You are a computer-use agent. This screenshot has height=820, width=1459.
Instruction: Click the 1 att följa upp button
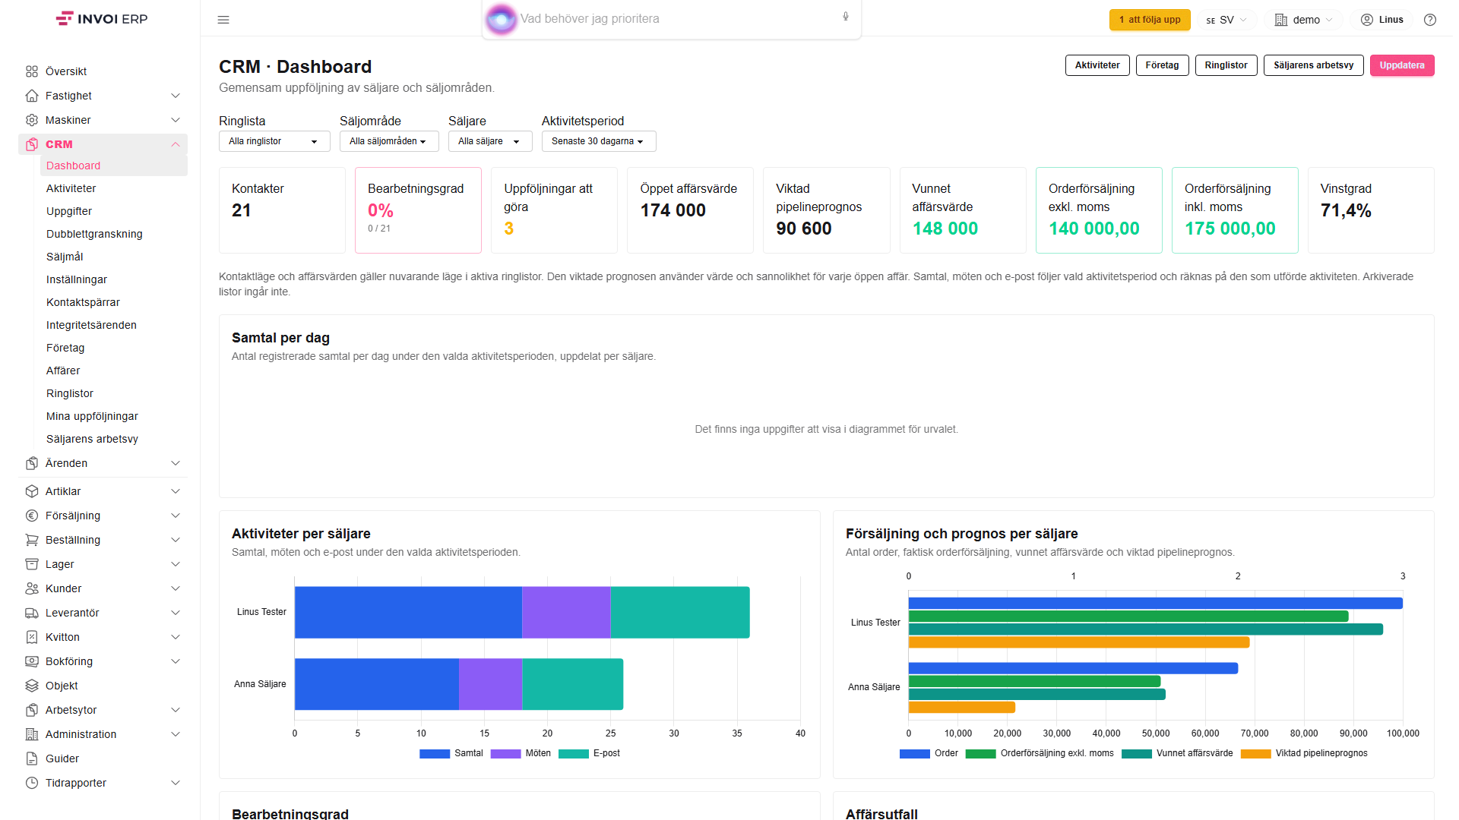[x=1150, y=20]
